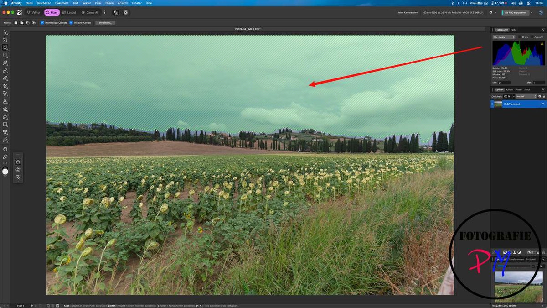This screenshot has height=308, width=547.
Task: Select the Clone Stamp tool
Action: [x=5, y=101]
